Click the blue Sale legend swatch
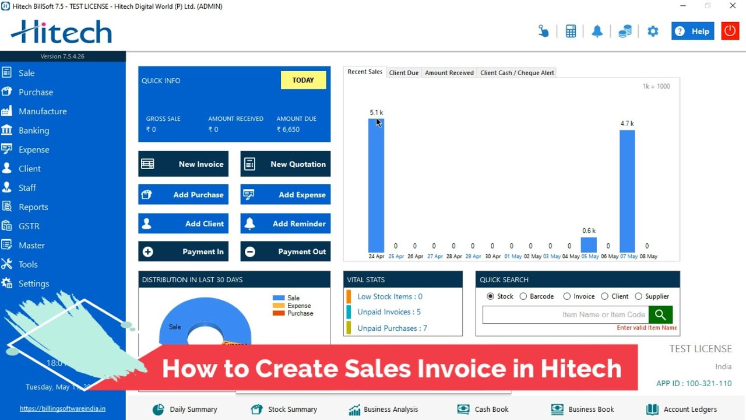This screenshot has height=420, width=746. click(x=279, y=298)
